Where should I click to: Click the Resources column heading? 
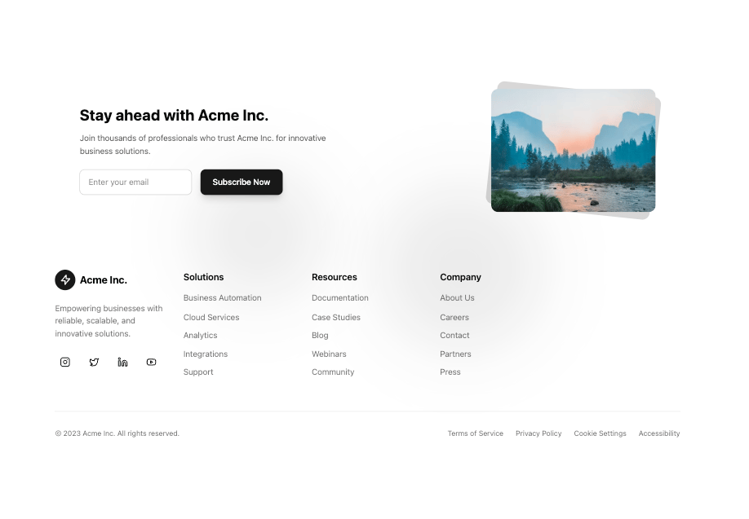(335, 277)
